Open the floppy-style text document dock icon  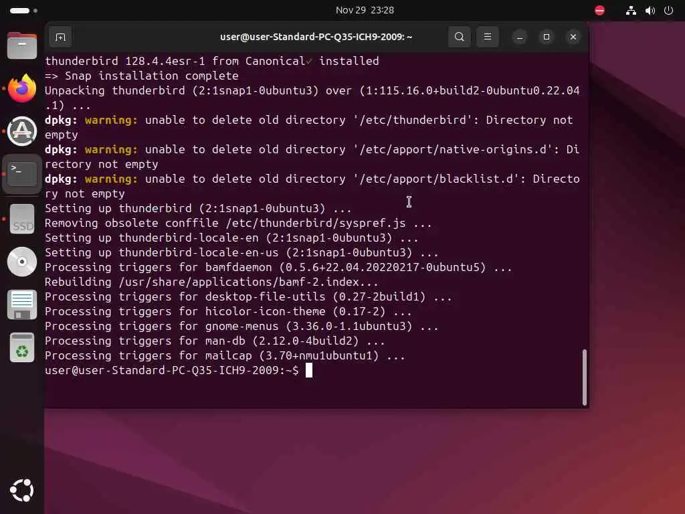click(x=22, y=305)
